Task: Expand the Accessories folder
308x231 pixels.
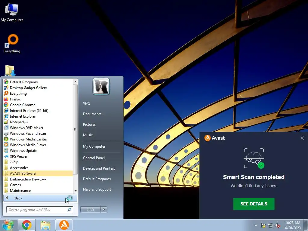Action: (x=38, y=168)
